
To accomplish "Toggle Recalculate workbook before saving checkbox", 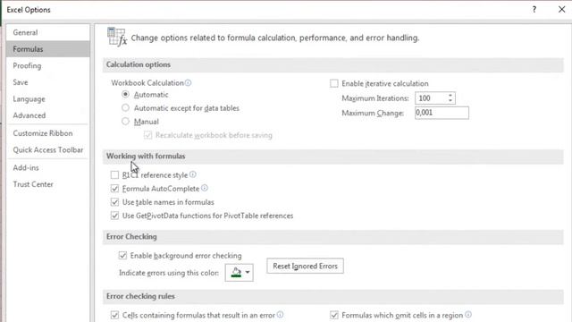I will tap(147, 135).
